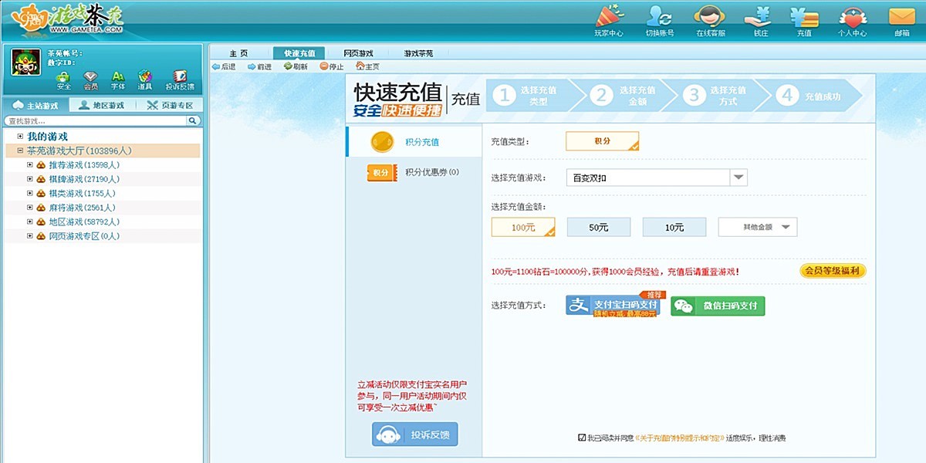Open the 钱庄 money bank icon
The height and width of the screenshot is (463, 926).
(x=758, y=17)
